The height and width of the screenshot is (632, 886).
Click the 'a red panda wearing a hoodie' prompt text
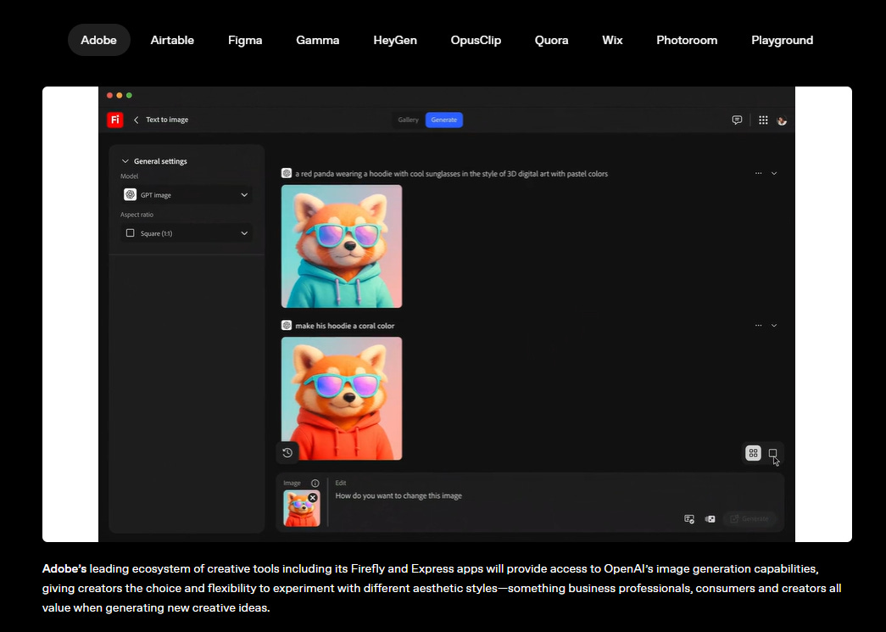click(x=451, y=174)
